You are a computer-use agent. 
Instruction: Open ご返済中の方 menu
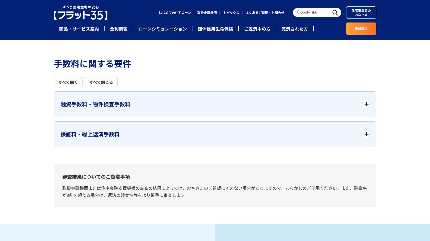pyautogui.click(x=257, y=29)
